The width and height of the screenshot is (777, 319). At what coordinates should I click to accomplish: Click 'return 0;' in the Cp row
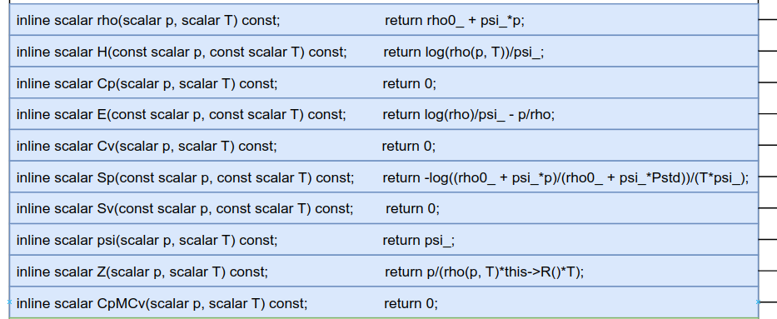(409, 83)
